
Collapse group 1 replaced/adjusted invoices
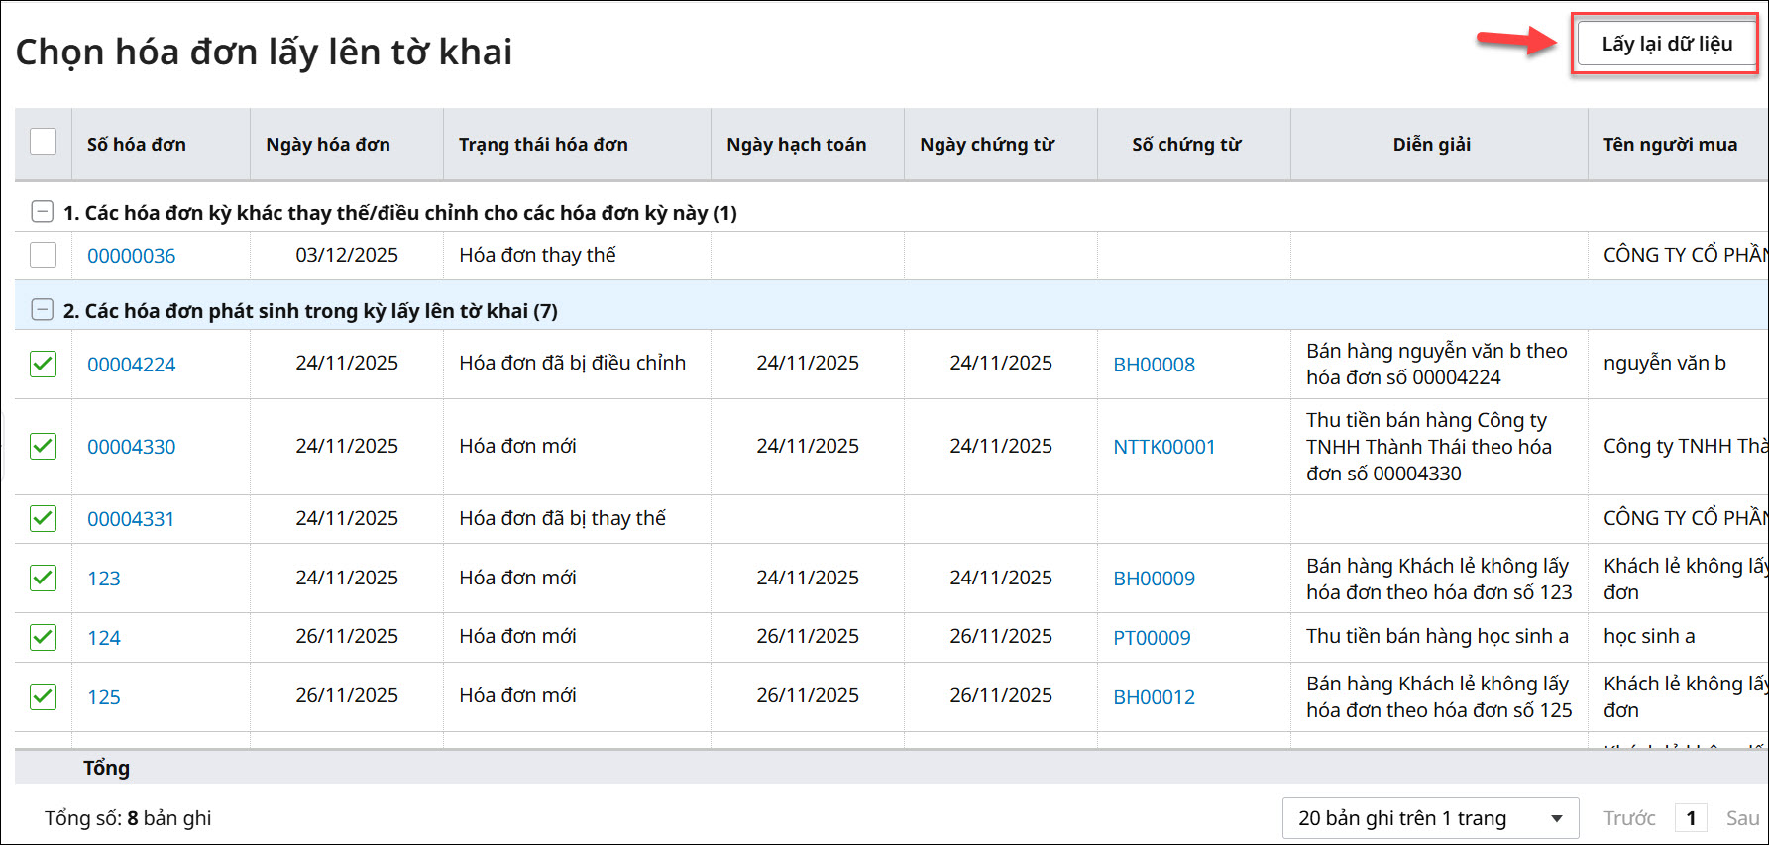click(x=43, y=212)
